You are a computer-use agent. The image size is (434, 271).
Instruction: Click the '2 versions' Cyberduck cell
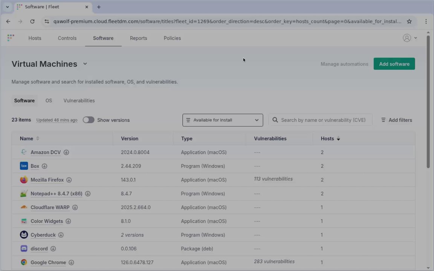point(132,235)
